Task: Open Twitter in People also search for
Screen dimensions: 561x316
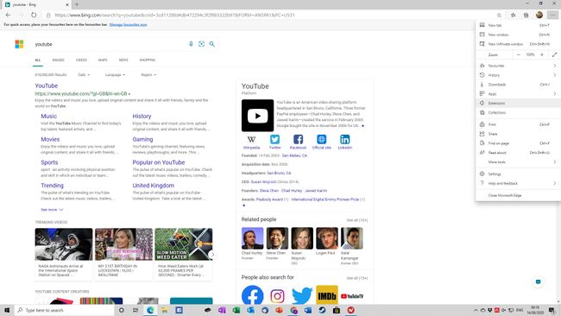Action: click(302, 296)
